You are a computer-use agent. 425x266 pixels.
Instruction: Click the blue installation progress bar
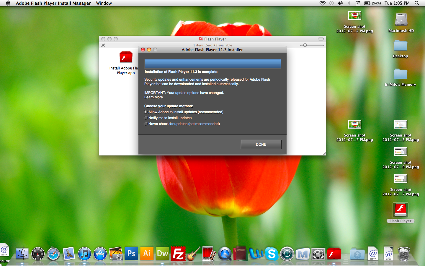(x=212, y=64)
